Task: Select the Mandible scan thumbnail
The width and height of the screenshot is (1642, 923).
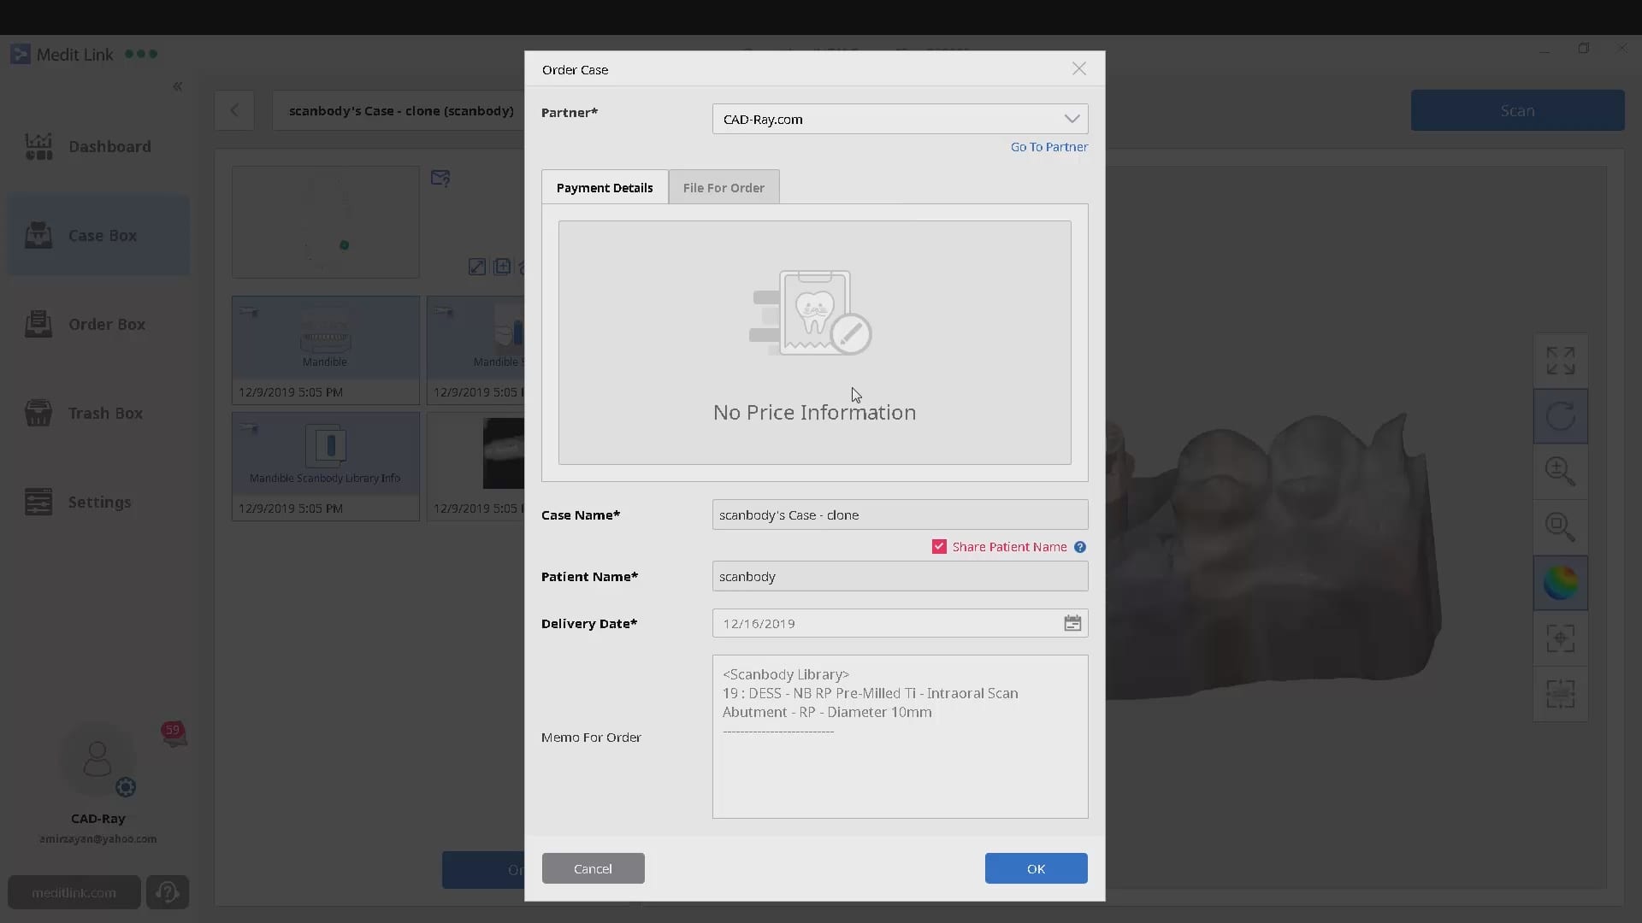Action: (325, 350)
